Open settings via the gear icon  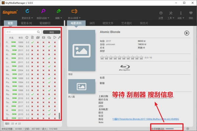(161, 13)
